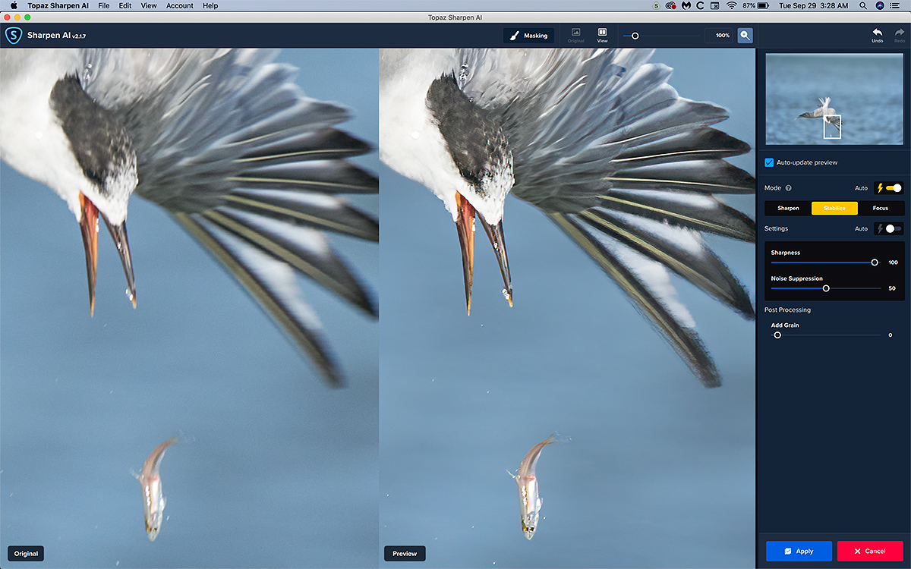Click the Creative Cloud menu bar icon
Viewport: 911px width, 569px height.
point(670,5)
